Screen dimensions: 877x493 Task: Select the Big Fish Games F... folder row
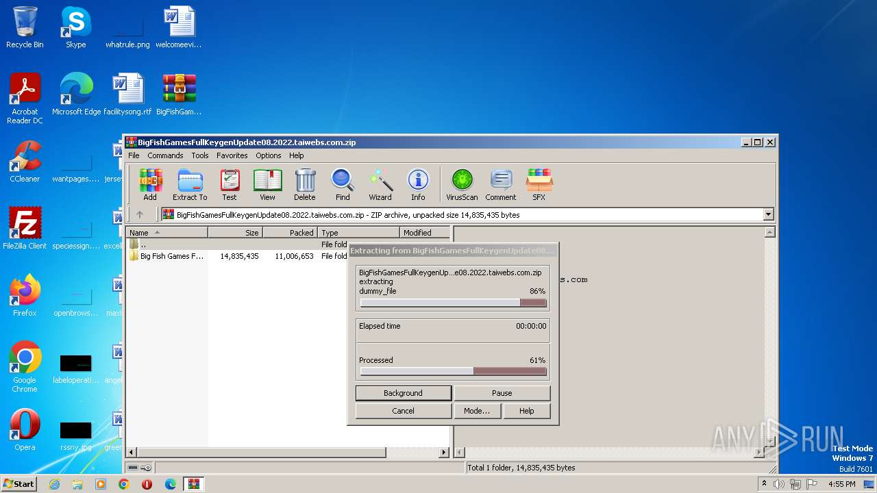coord(237,256)
